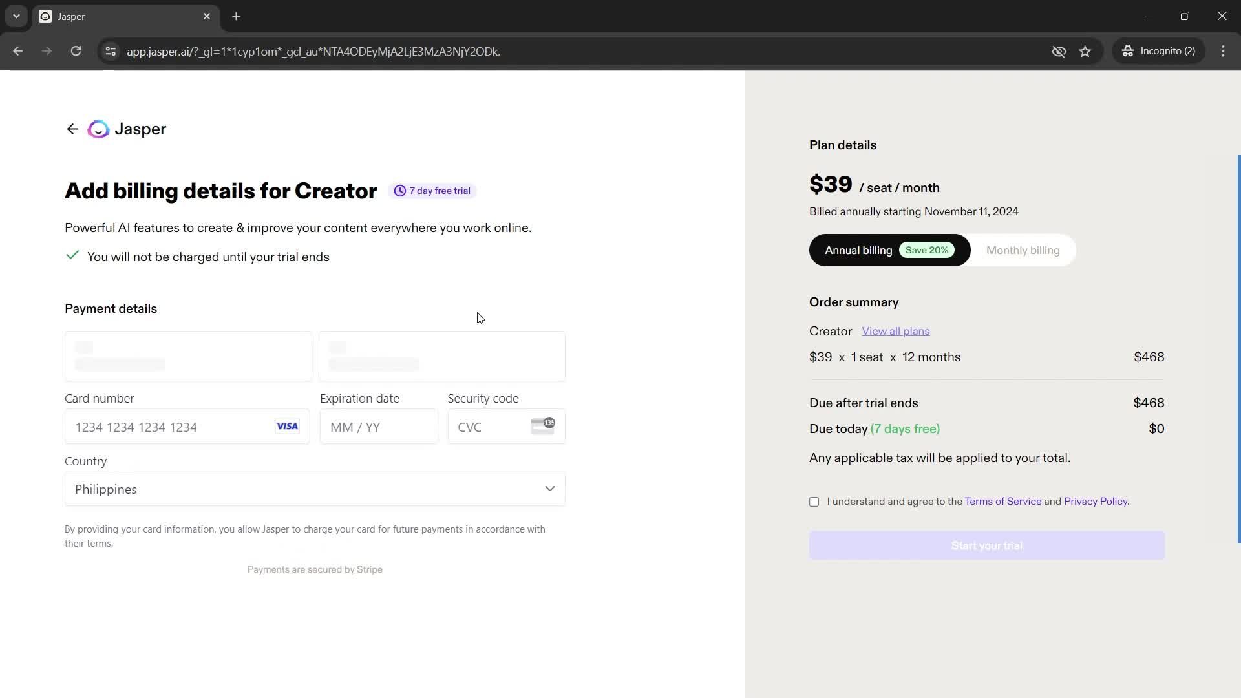
Task: Click the Privacy Policy link
Action: tap(1096, 501)
